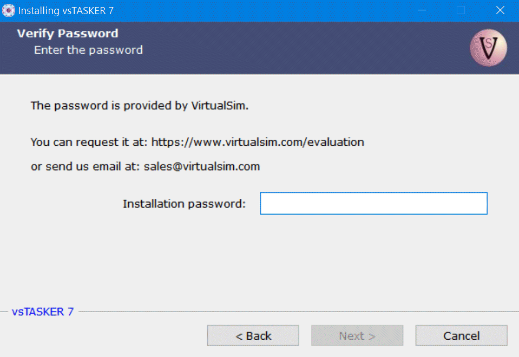Screen dimensions: 519x357
Task: Click the "Enter the password" subtitle
Action: point(88,50)
